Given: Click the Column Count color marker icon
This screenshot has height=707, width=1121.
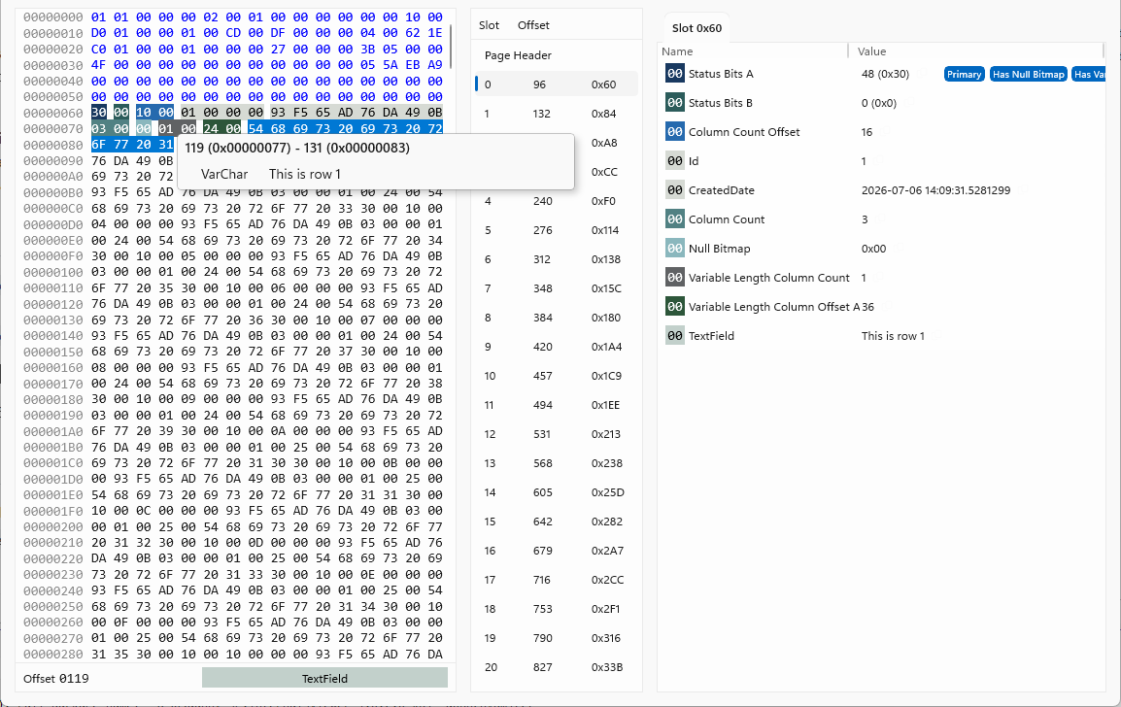Looking at the screenshot, I should click(675, 219).
